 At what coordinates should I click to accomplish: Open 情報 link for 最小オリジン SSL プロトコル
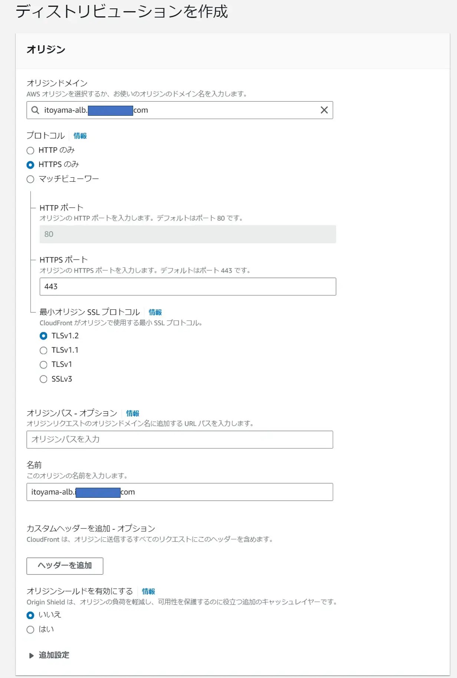tap(155, 312)
